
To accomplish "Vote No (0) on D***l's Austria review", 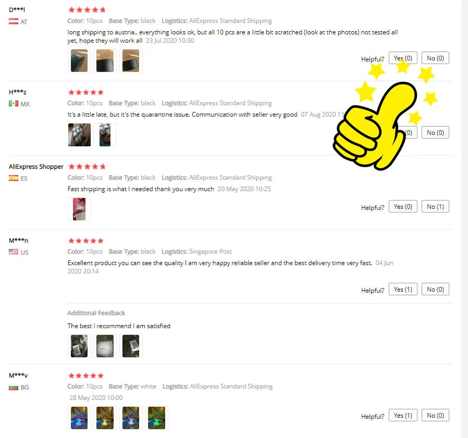I will (x=435, y=58).
